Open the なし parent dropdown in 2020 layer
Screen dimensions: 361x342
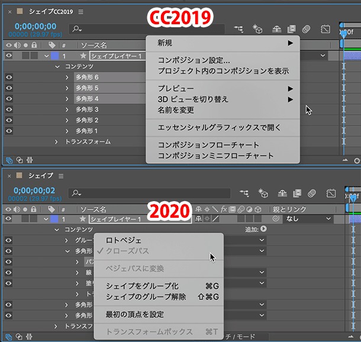tap(308, 219)
